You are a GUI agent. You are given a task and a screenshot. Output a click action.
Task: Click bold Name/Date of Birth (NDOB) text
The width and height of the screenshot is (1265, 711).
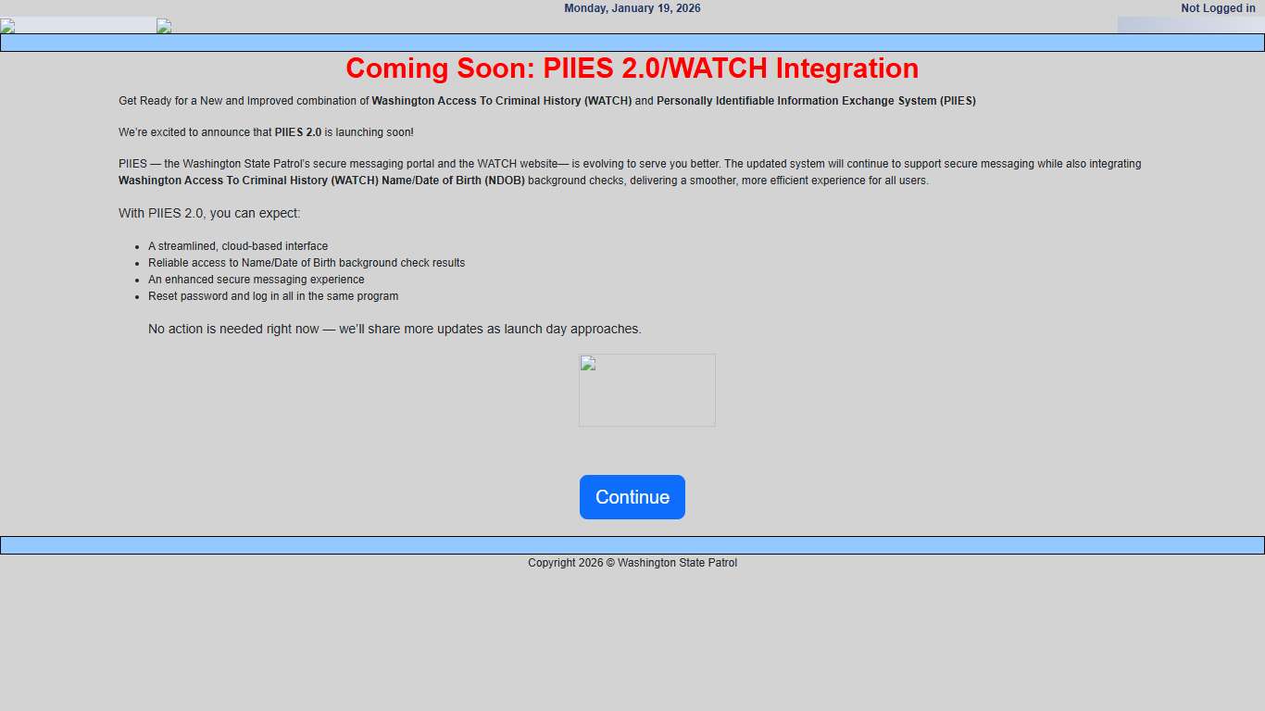(453, 181)
